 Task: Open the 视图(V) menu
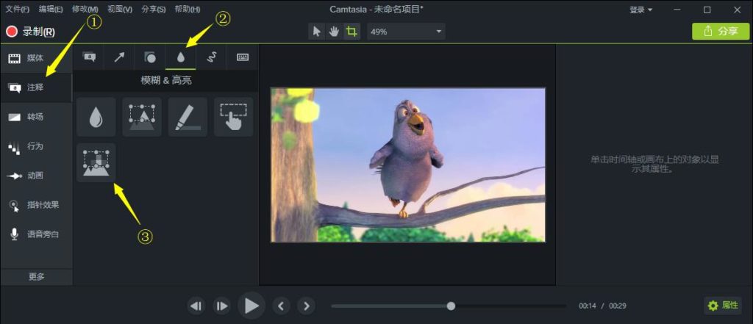click(120, 10)
